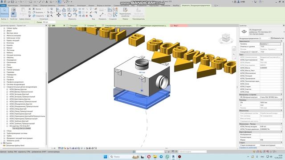Click the navigation bar zoom wheel
The width and height of the screenshot is (285, 160).
pyautogui.click(x=234, y=54)
